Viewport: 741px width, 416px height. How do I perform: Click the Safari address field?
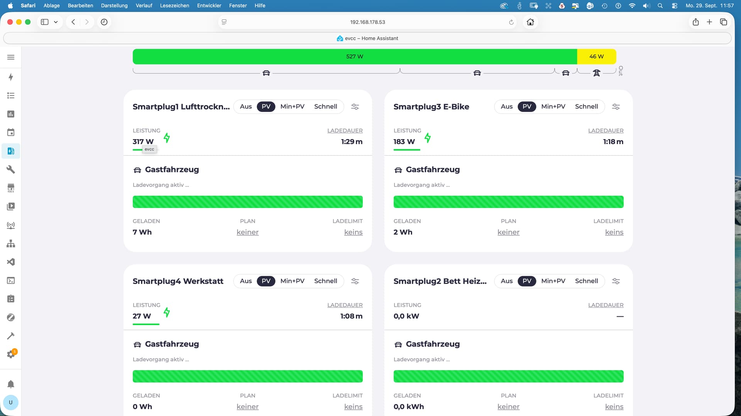367,22
